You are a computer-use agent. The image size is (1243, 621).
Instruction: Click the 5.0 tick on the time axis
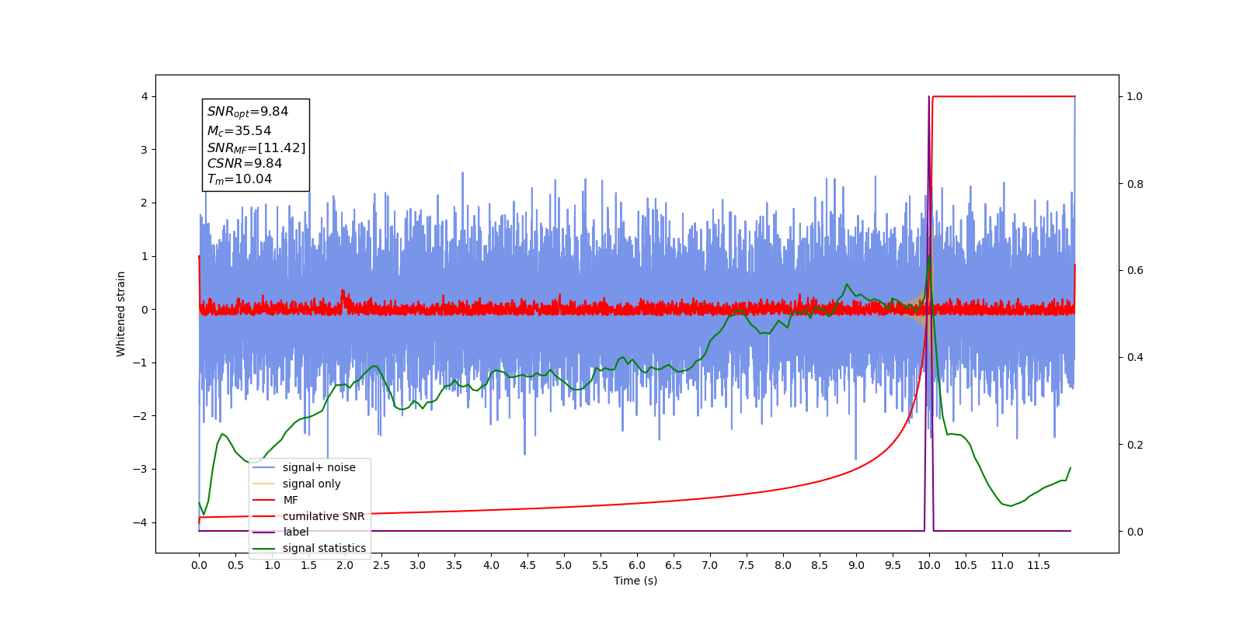564,565
